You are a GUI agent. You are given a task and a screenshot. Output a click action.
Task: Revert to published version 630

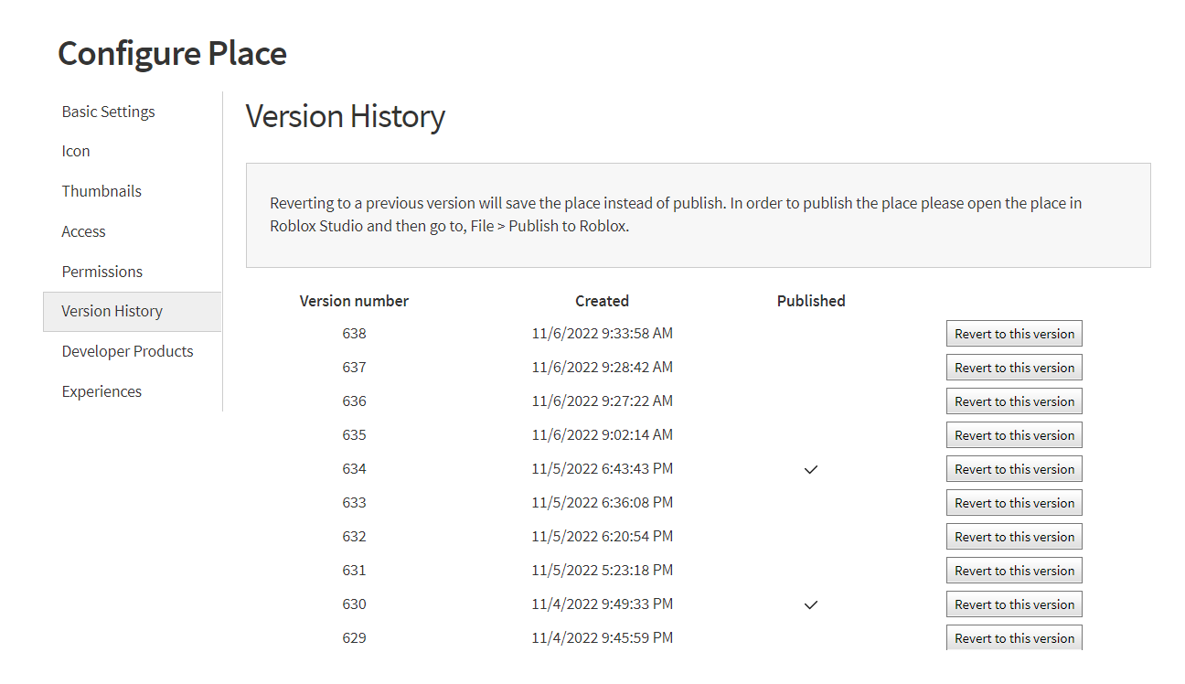click(1014, 604)
